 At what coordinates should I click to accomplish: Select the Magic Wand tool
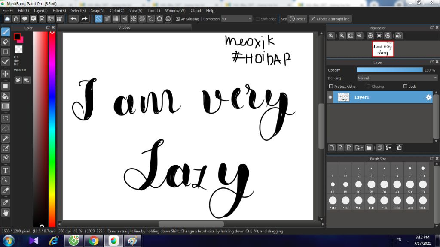(x=5, y=138)
